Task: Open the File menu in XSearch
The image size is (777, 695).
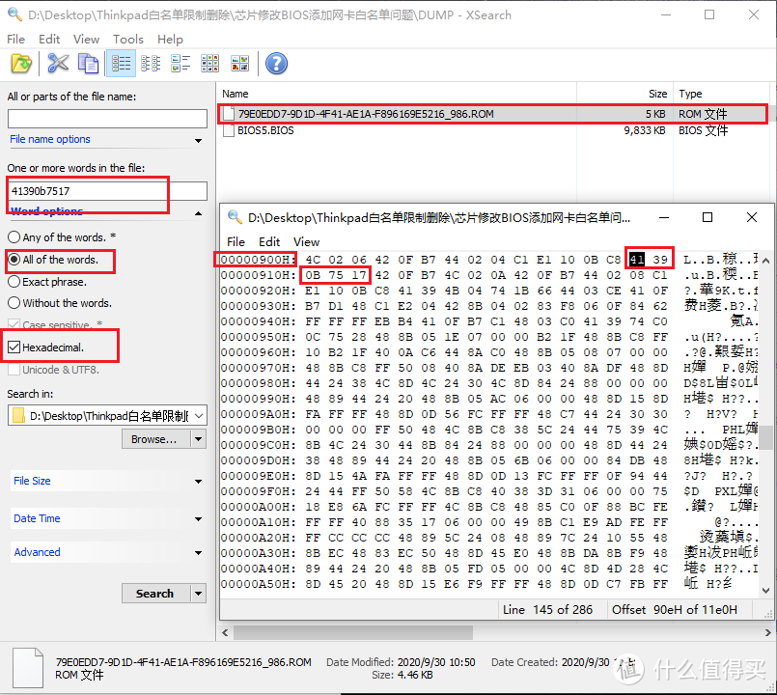Action: pos(15,39)
